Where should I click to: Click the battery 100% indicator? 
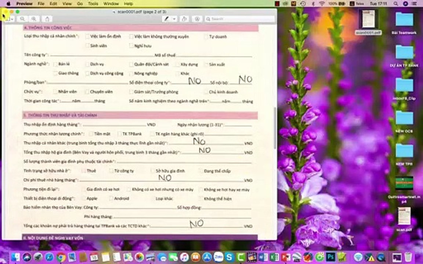coord(337,4)
